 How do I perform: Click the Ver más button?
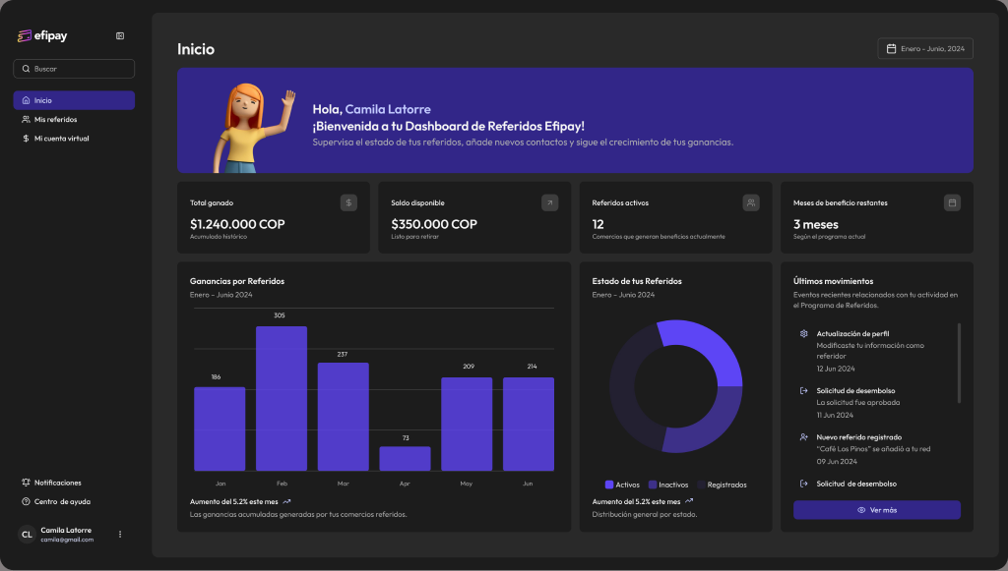tap(877, 510)
